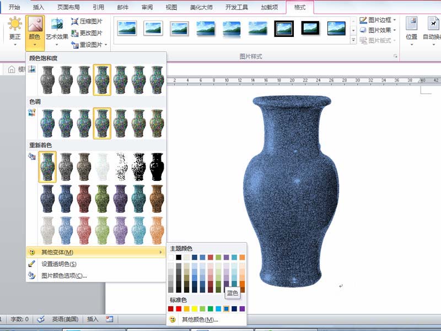Expand the picture styles gallery more arrow
This screenshot has height=331, width=441.
[x=353, y=40]
